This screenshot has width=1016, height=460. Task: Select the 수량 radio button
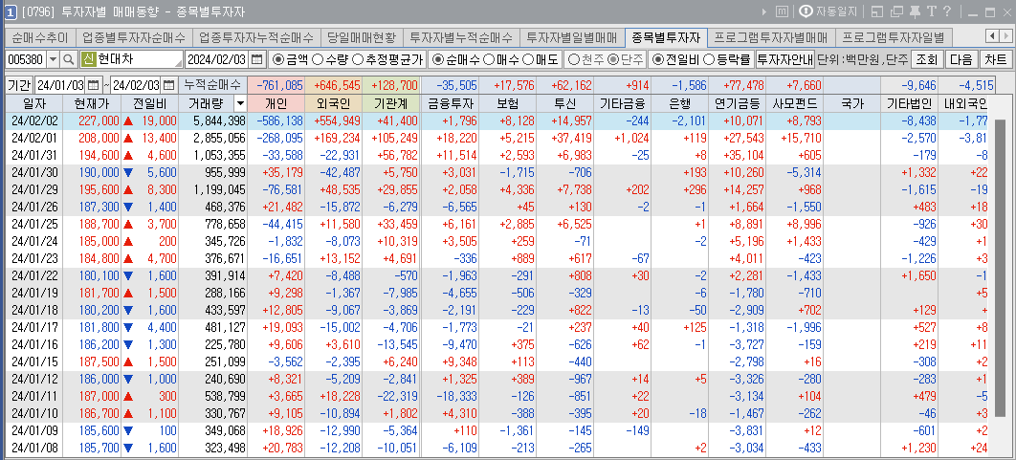[317, 59]
